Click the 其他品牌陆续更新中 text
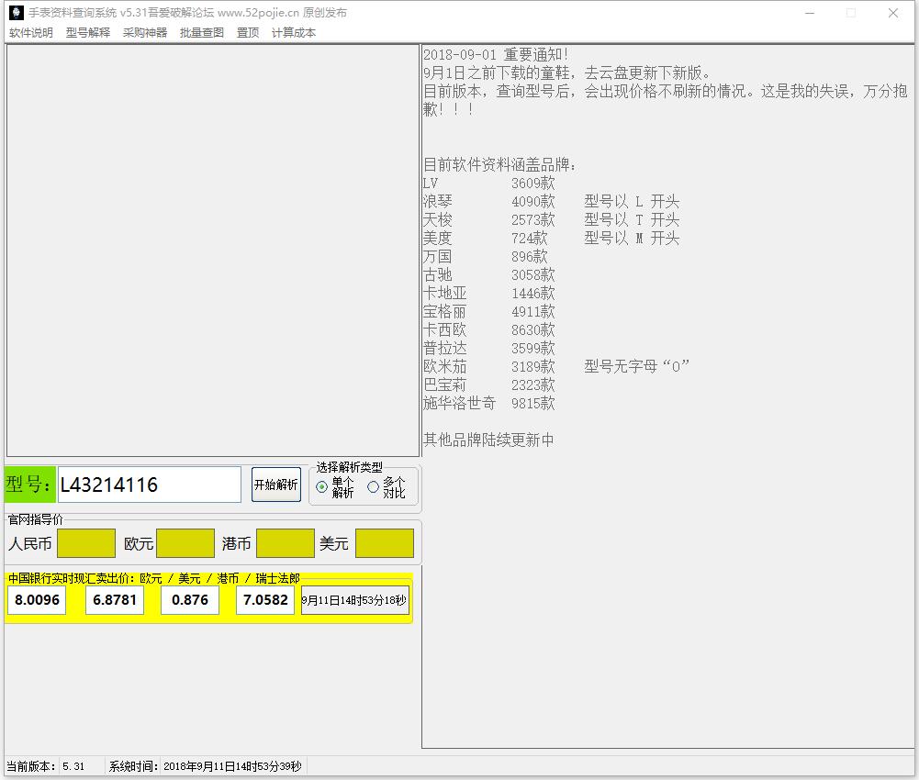The width and height of the screenshot is (919, 780). click(488, 440)
